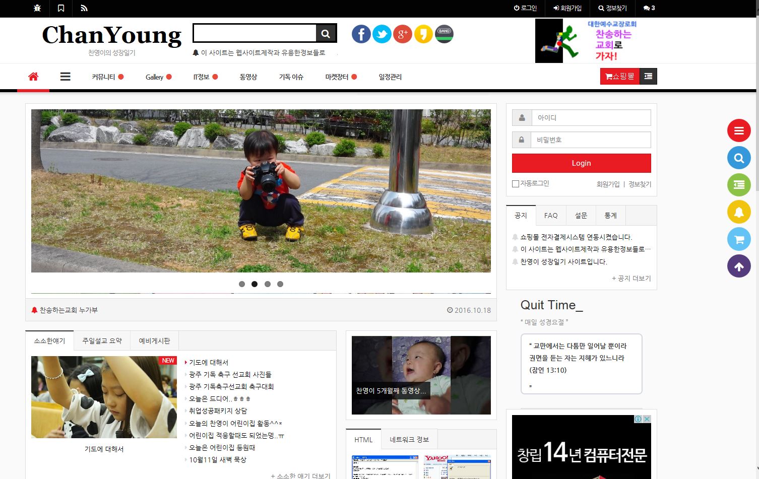Open the BAND social sharing icon

pos(444,34)
